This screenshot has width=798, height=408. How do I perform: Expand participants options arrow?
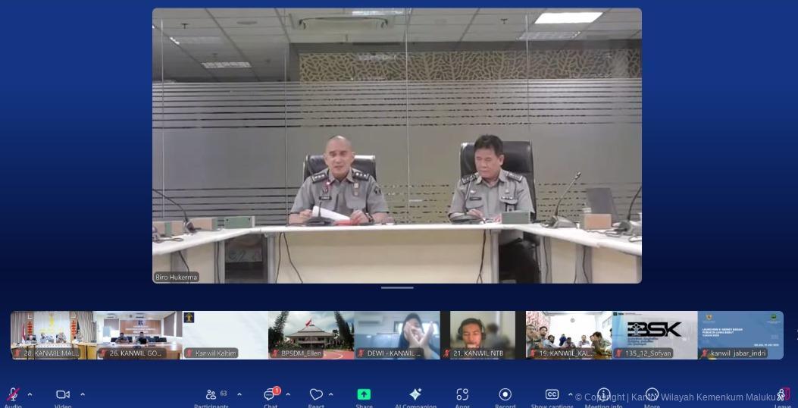[239, 394]
